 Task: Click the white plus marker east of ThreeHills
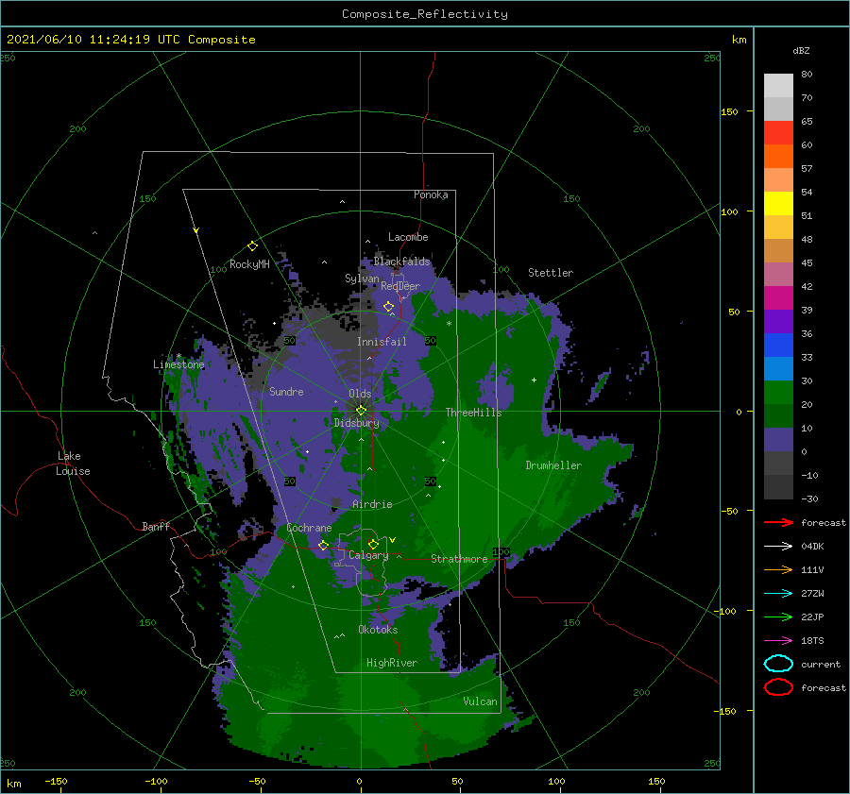tap(534, 380)
